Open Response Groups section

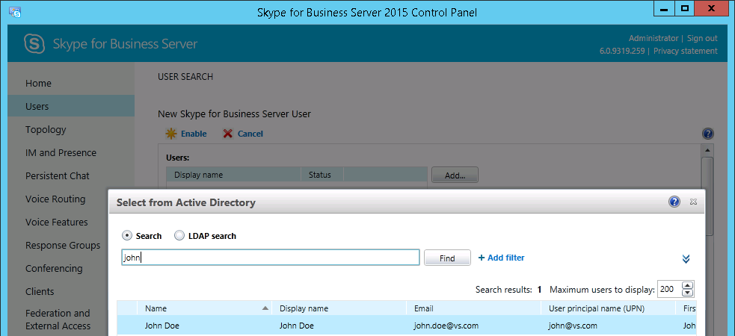click(x=63, y=245)
